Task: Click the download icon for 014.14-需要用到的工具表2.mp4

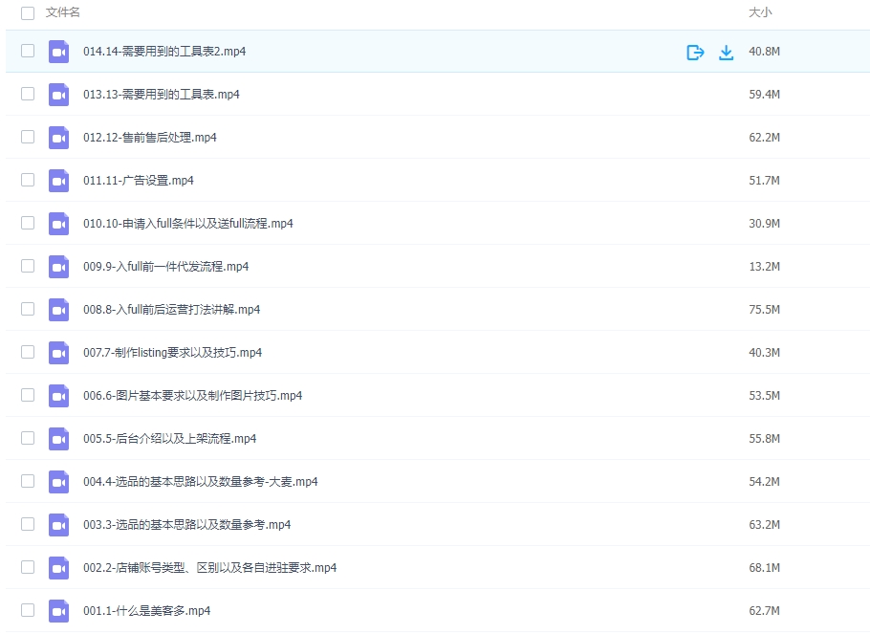Action: [727, 52]
